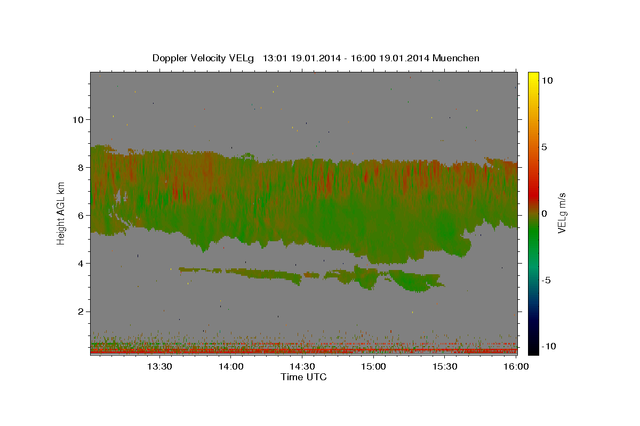Click the 15:30 time tick label
Screen dimensions: 640x426
click(445, 367)
